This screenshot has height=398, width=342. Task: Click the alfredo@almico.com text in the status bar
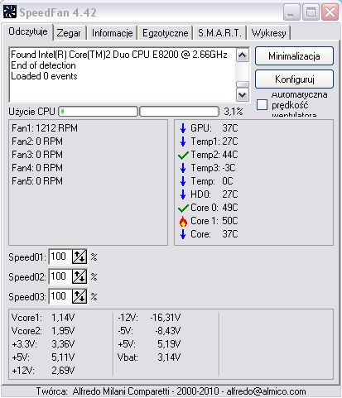266,391
